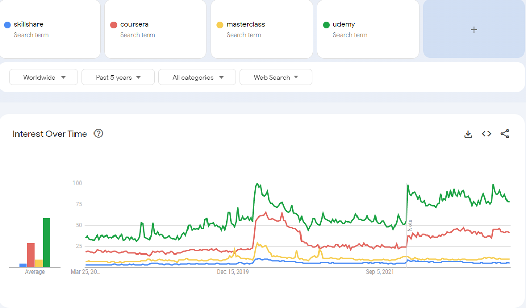Expand the All categories dropdown

(197, 77)
